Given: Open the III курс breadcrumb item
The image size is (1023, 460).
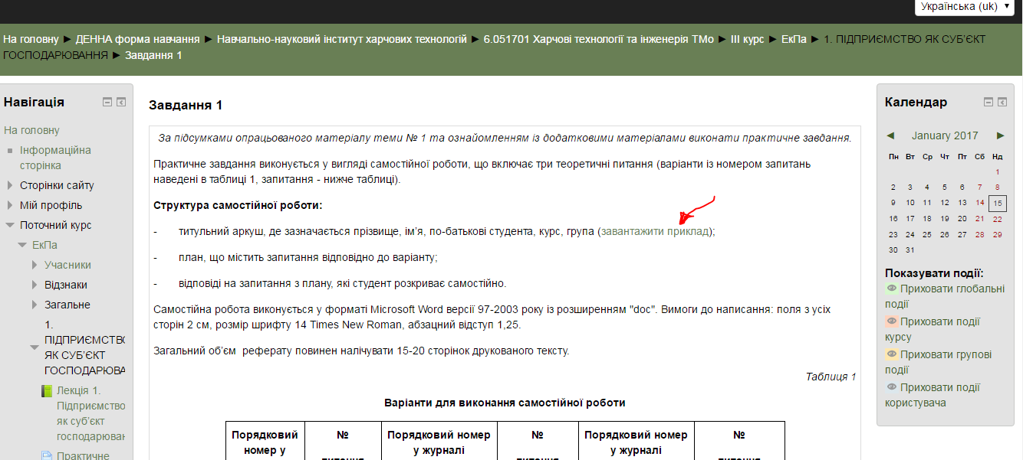Looking at the screenshot, I should coord(747,39).
